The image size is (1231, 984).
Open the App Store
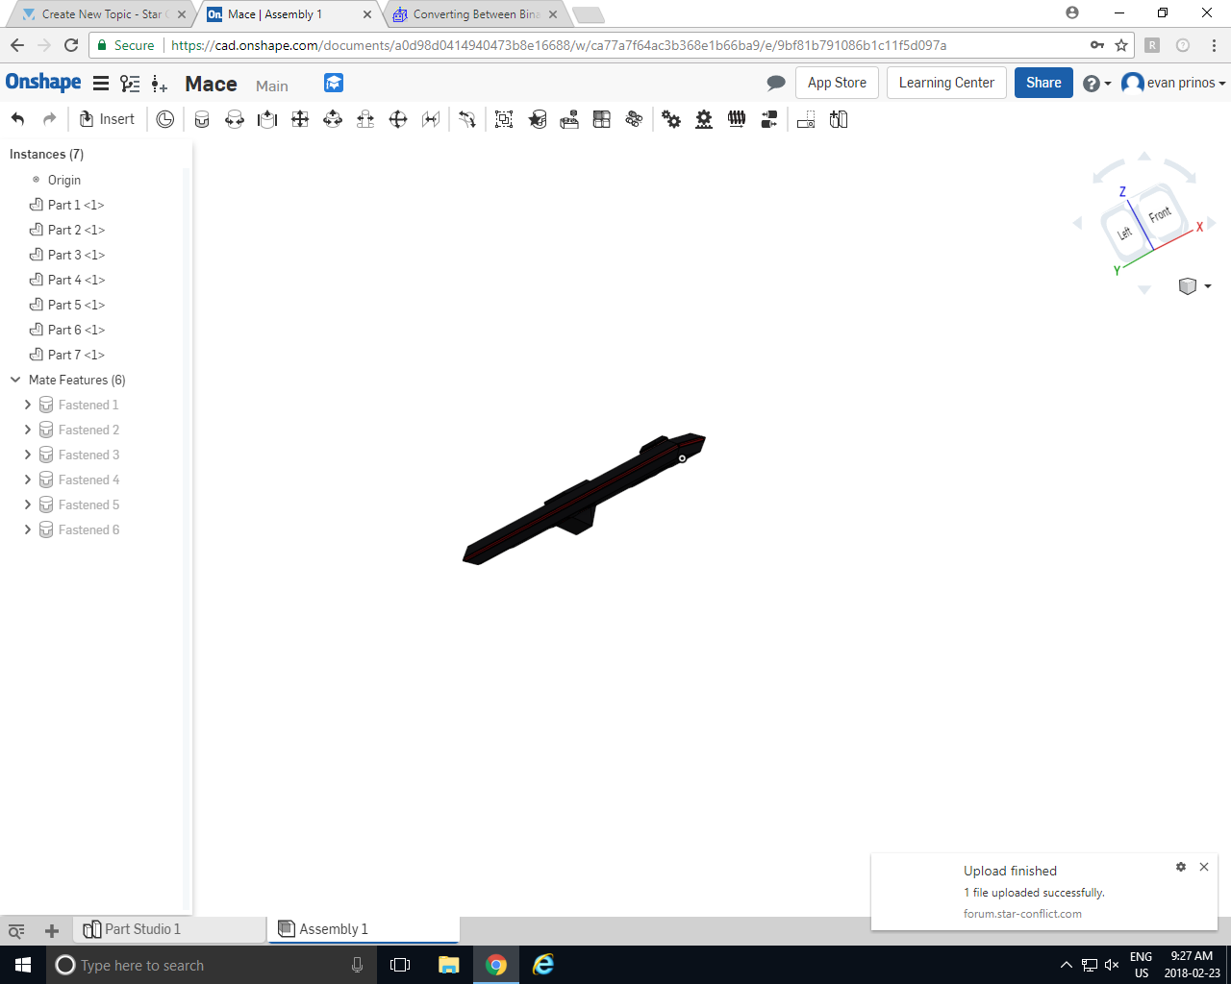tap(837, 83)
